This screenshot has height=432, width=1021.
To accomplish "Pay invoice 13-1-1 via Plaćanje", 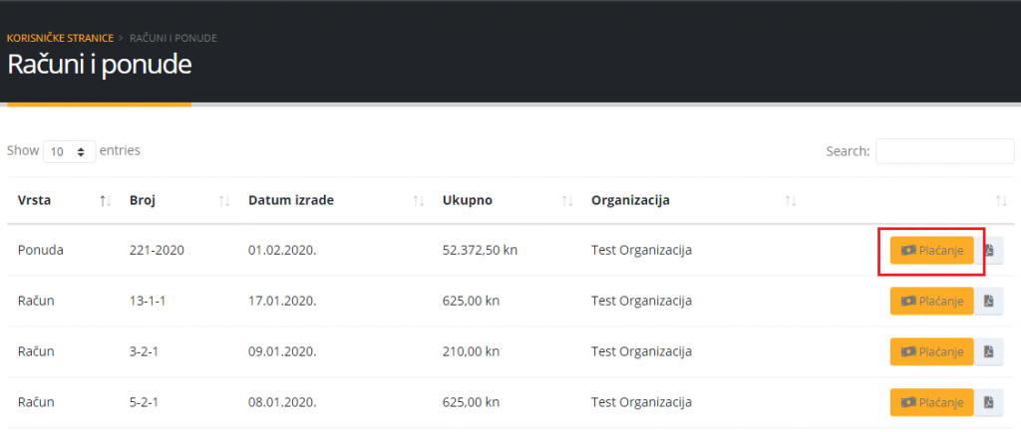I will (x=931, y=301).
